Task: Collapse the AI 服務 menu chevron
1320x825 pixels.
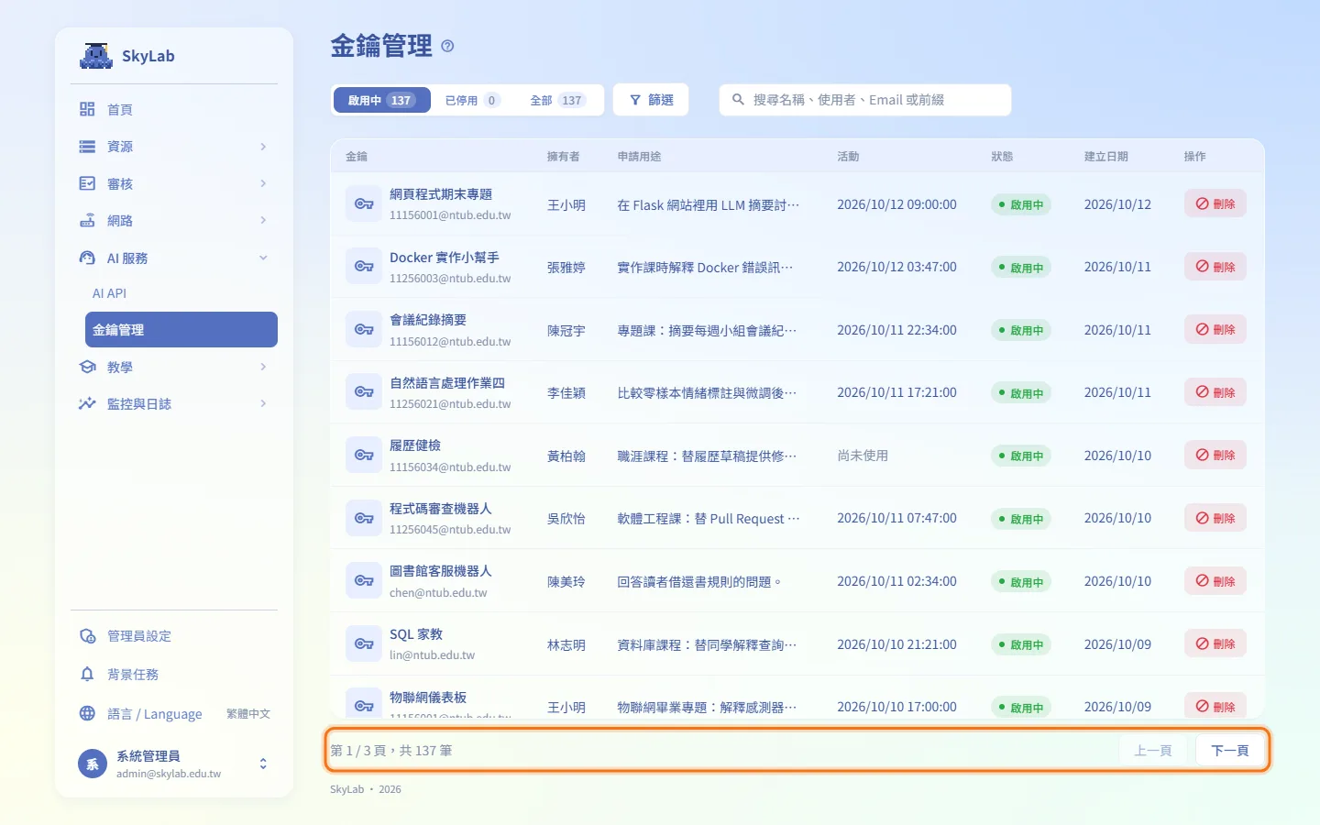Action: coord(263,258)
